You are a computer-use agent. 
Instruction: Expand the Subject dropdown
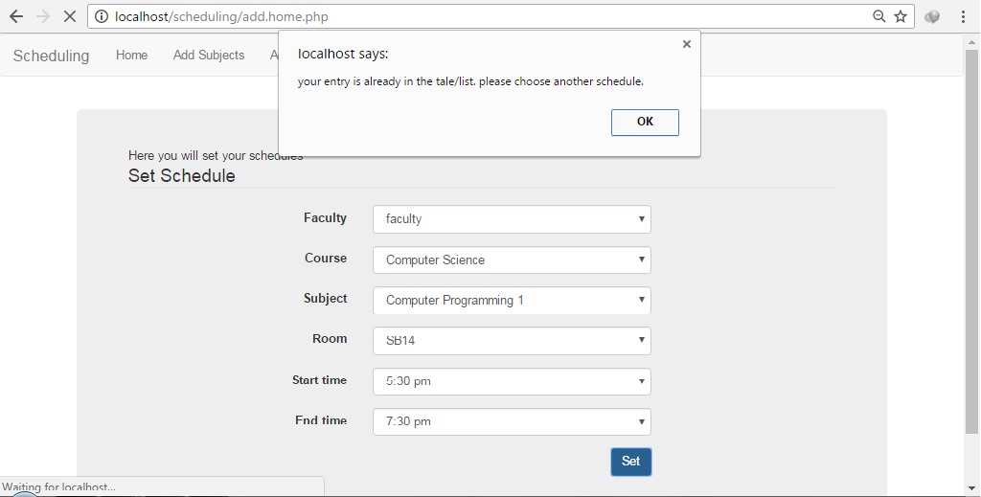[512, 300]
